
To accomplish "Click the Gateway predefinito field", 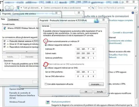I will tap(86, 58).
